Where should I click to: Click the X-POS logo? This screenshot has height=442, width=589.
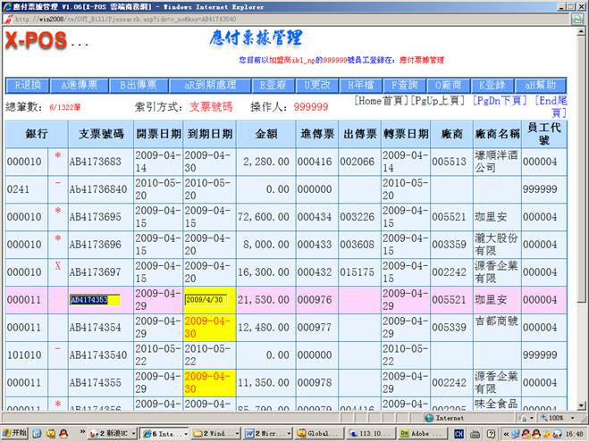pyautogui.click(x=34, y=42)
